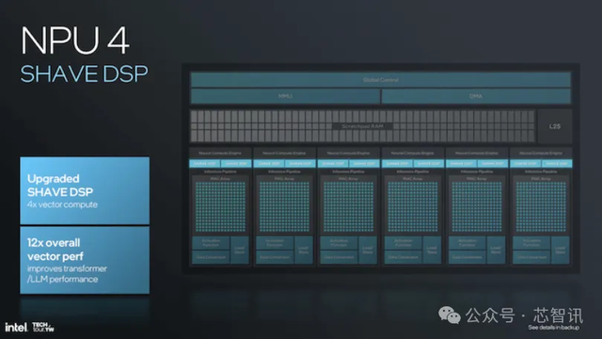602x339 pixels.
Task: Select "improves transformer /LLM performance" text
Action: pos(67,274)
